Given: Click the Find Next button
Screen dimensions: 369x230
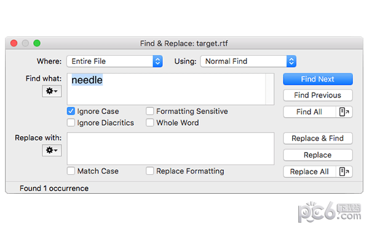Looking at the screenshot, I should [318, 79].
